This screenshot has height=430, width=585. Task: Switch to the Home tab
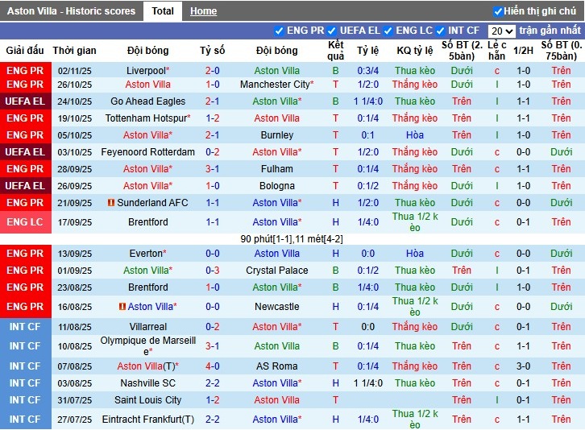tap(203, 11)
